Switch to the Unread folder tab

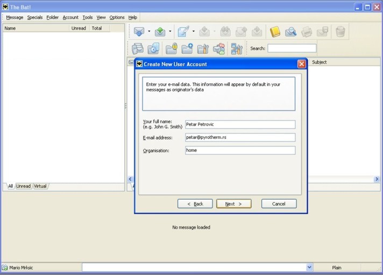[x=24, y=186]
